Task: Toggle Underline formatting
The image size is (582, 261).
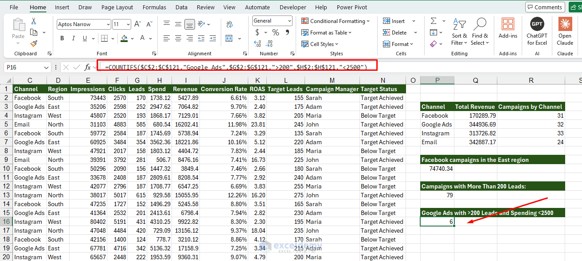Action: pyautogui.click(x=85, y=38)
